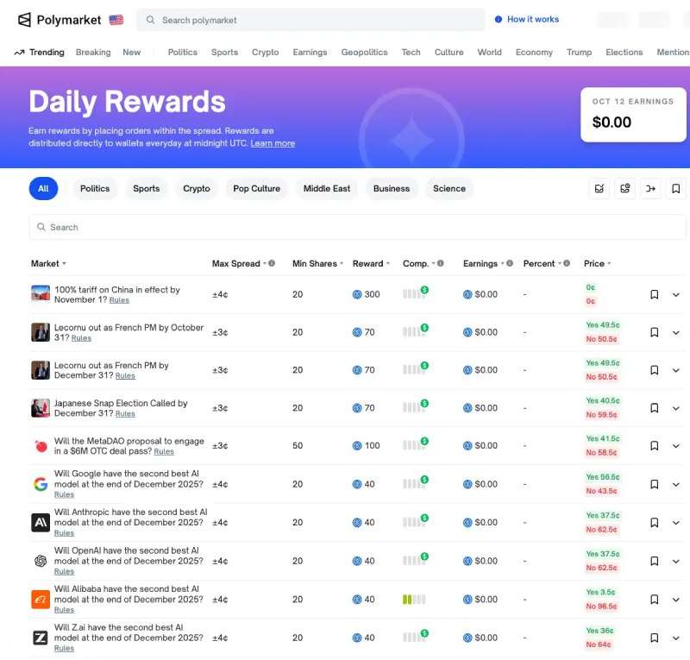This screenshot has width=690, height=660.
Task: Open the How it works link
Action: [532, 19]
